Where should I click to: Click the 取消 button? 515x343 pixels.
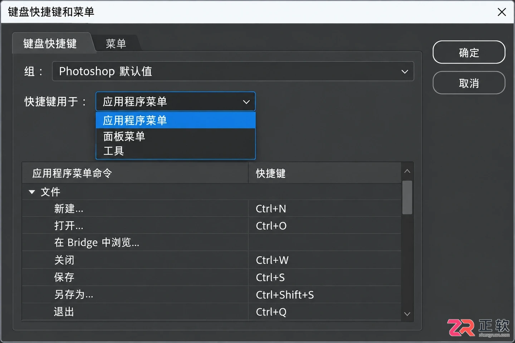click(469, 83)
